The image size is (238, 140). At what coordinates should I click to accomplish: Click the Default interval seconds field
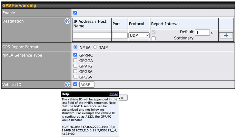[x=202, y=32]
